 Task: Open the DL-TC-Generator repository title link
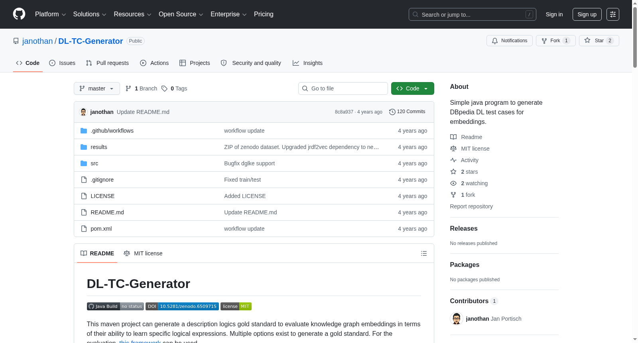(x=91, y=41)
